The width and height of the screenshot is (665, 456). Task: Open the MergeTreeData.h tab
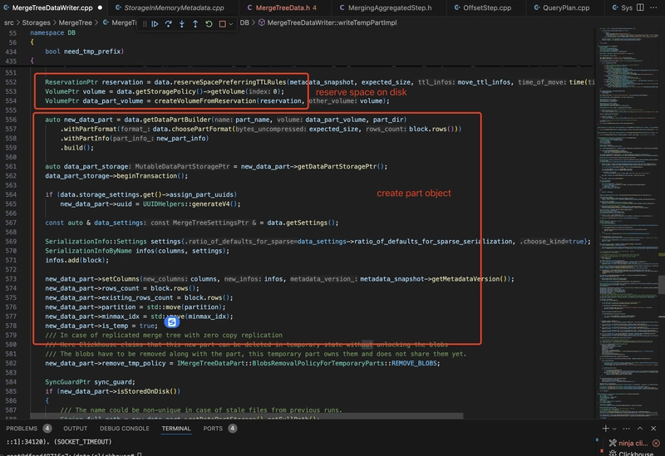[285, 7]
